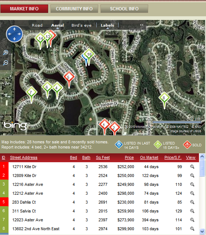Click the 13602 2nd Ave North East address
206x235 pixels.
[x=36, y=229]
